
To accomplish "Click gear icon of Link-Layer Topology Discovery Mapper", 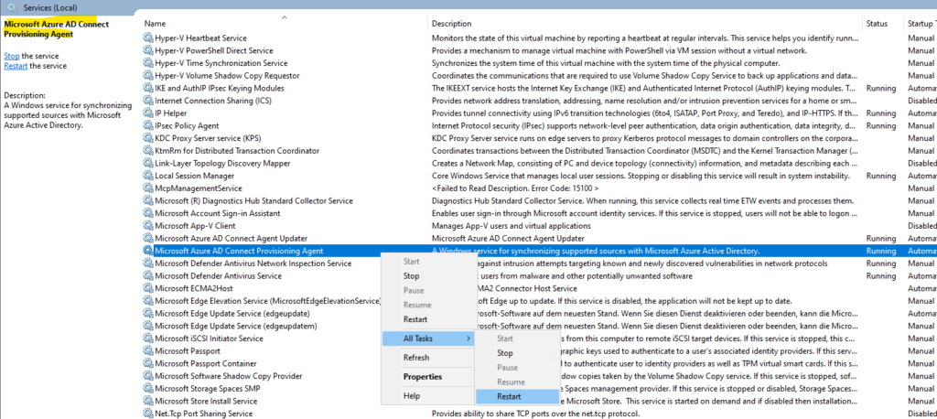I will [x=148, y=163].
